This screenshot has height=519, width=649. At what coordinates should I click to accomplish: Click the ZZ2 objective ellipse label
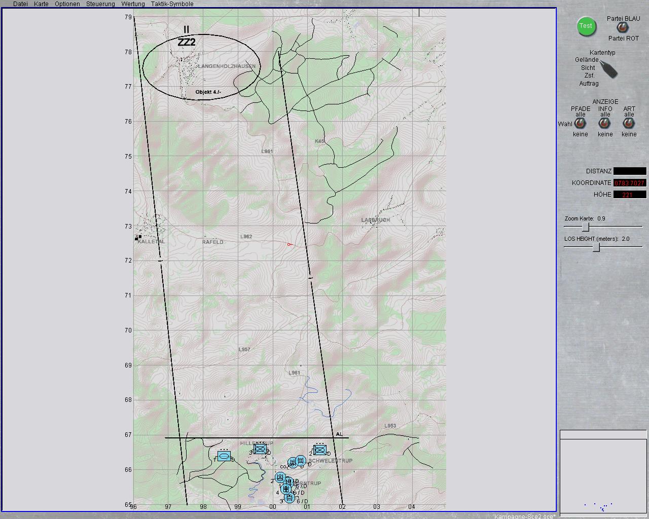click(x=187, y=42)
